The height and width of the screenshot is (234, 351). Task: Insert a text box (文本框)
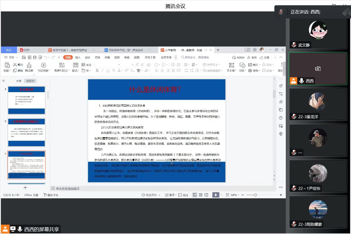click(x=231, y=65)
